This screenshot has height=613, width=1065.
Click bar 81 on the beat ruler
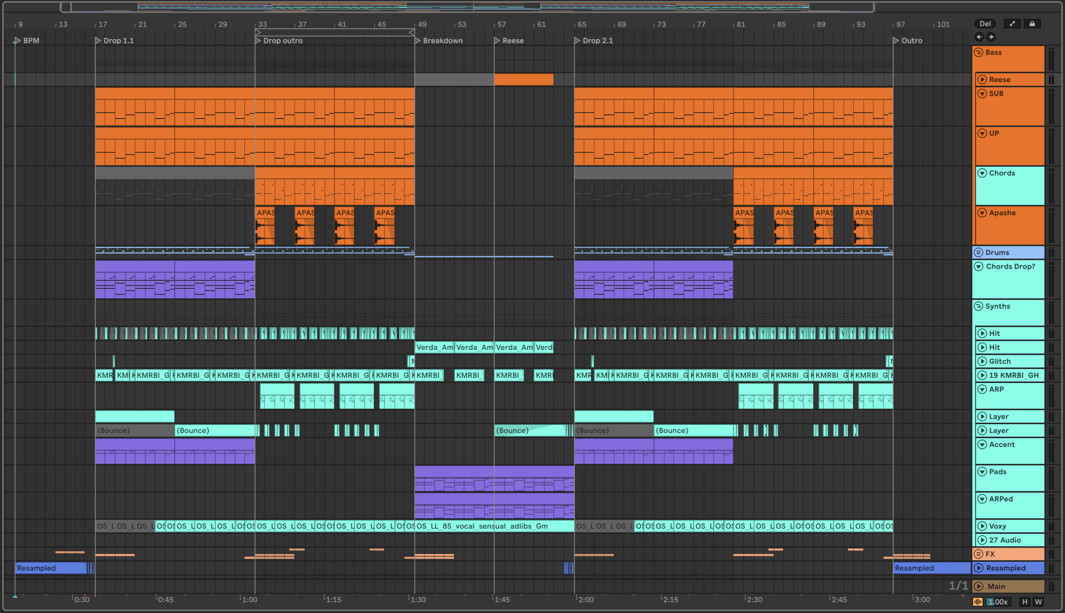[x=741, y=25]
